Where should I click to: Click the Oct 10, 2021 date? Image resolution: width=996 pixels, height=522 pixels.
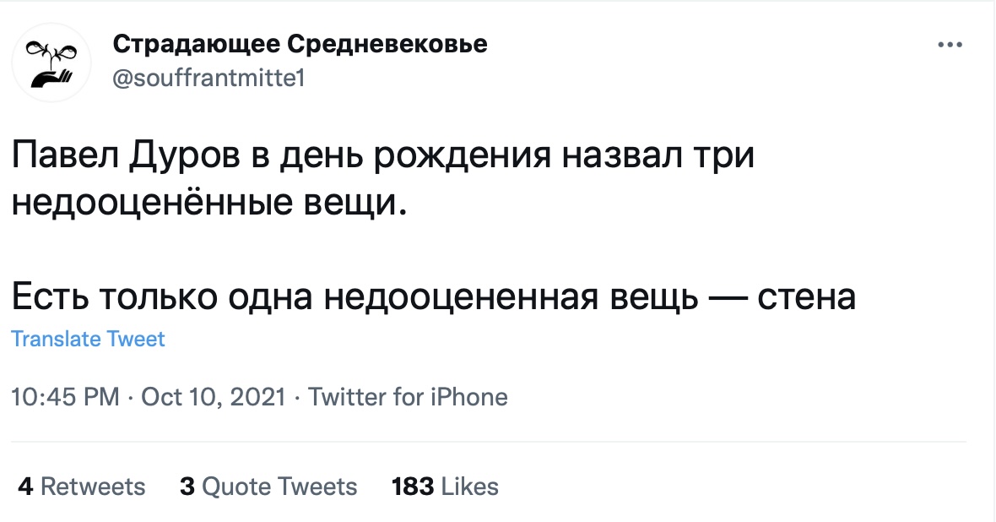(214, 397)
